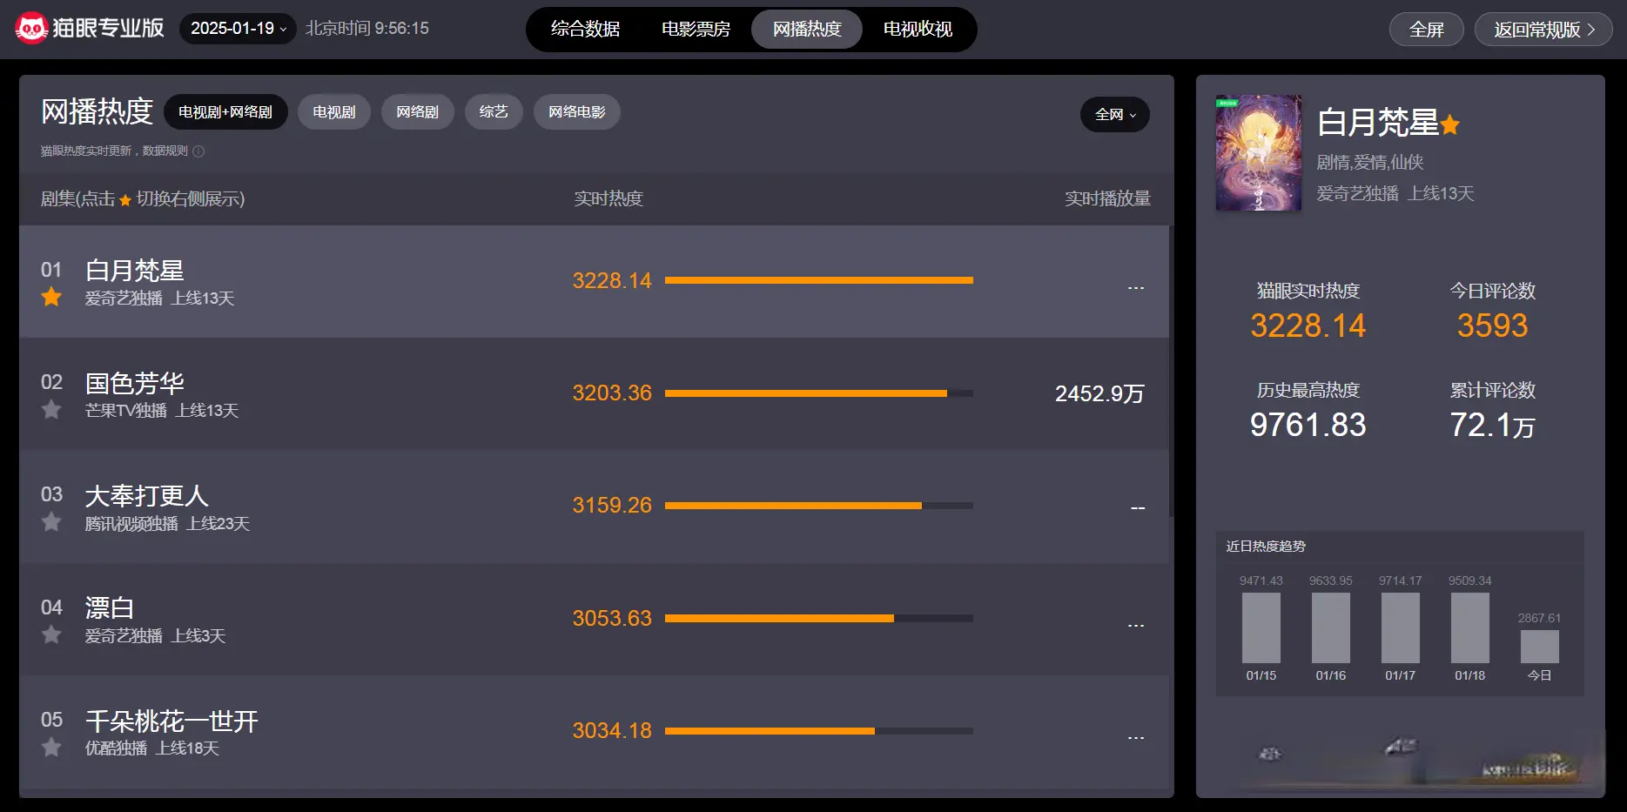Image resolution: width=1627 pixels, height=812 pixels.
Task: Filter by 网络剧 category
Action: 418,112
